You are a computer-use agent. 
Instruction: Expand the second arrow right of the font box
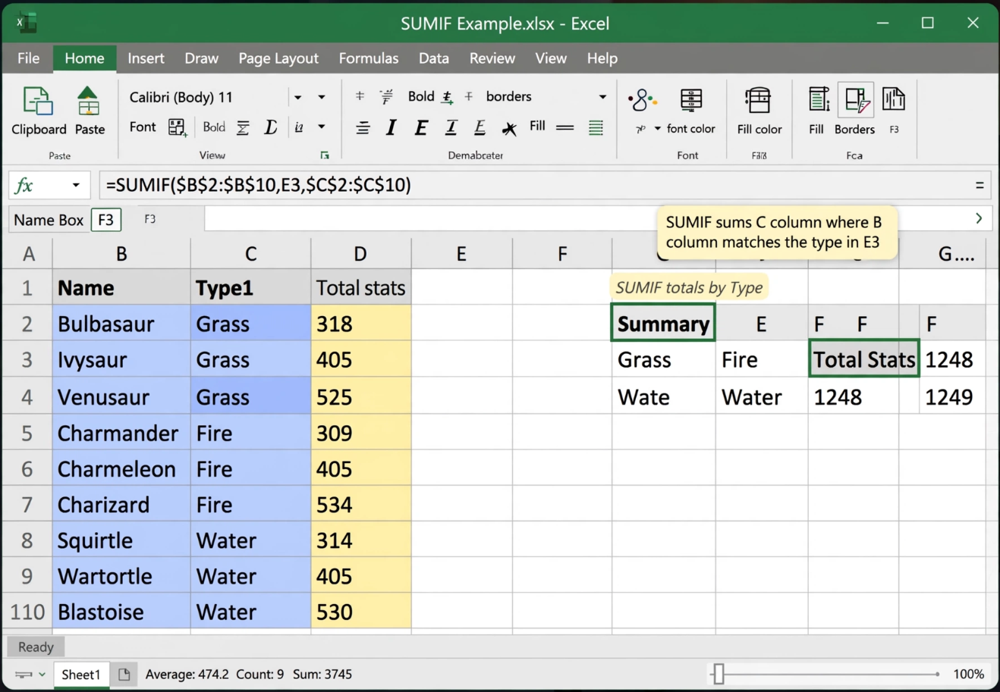click(322, 97)
